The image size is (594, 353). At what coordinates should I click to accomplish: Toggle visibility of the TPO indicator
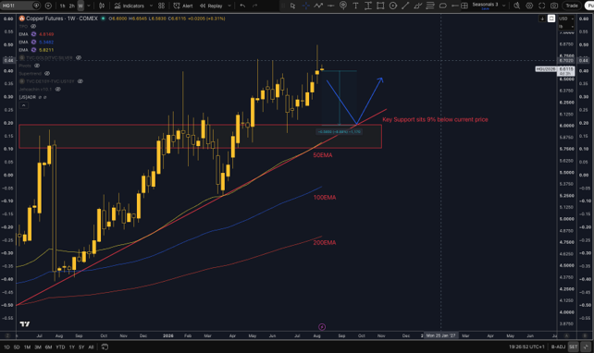click(x=33, y=27)
